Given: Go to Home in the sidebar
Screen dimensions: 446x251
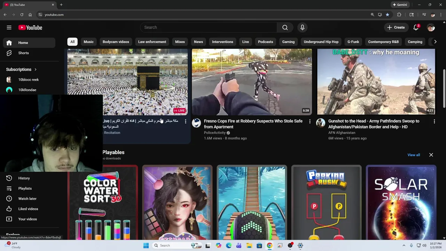Looking at the screenshot, I should pos(29,43).
